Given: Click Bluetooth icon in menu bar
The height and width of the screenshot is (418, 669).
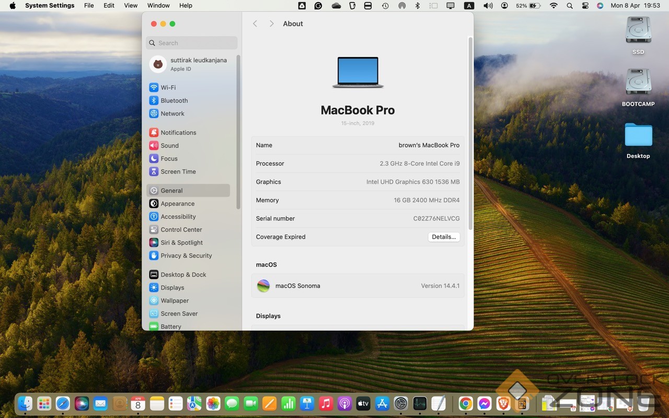Looking at the screenshot, I should click(x=417, y=6).
